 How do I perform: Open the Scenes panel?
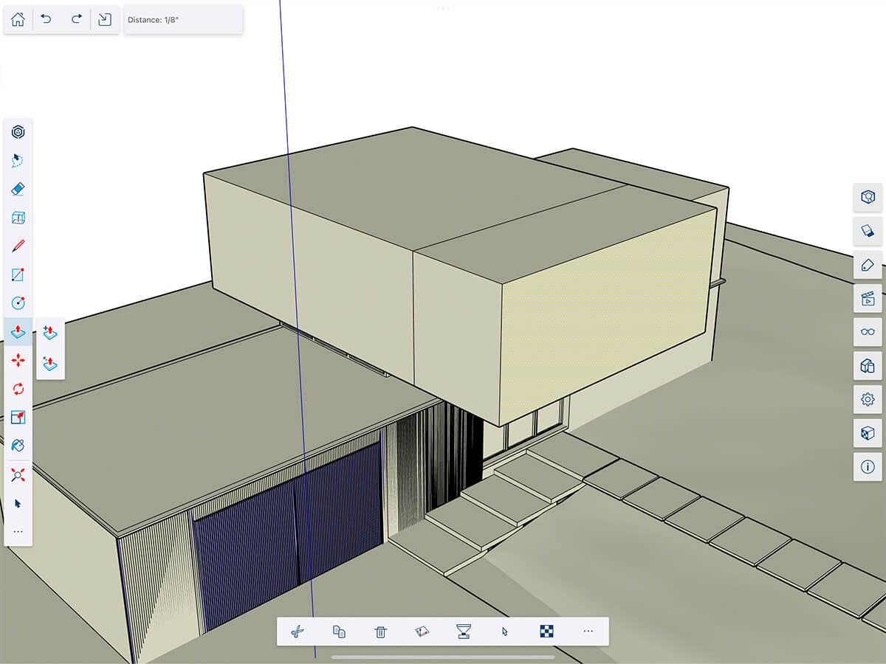868,299
